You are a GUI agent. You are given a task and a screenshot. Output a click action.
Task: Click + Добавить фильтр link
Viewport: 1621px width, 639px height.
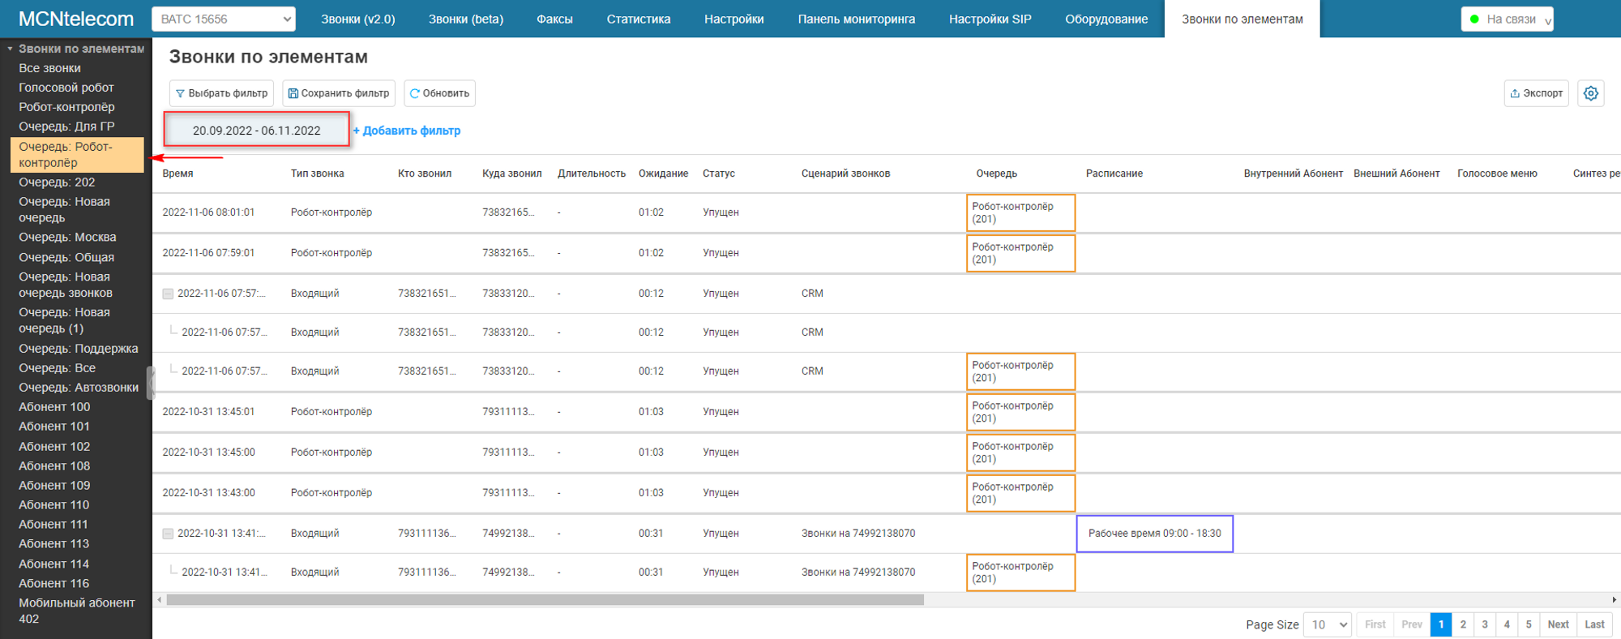407,131
